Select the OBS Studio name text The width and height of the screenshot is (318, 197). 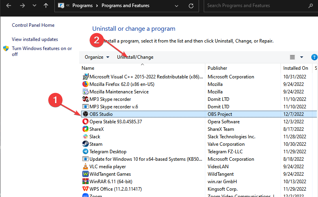tap(101, 114)
